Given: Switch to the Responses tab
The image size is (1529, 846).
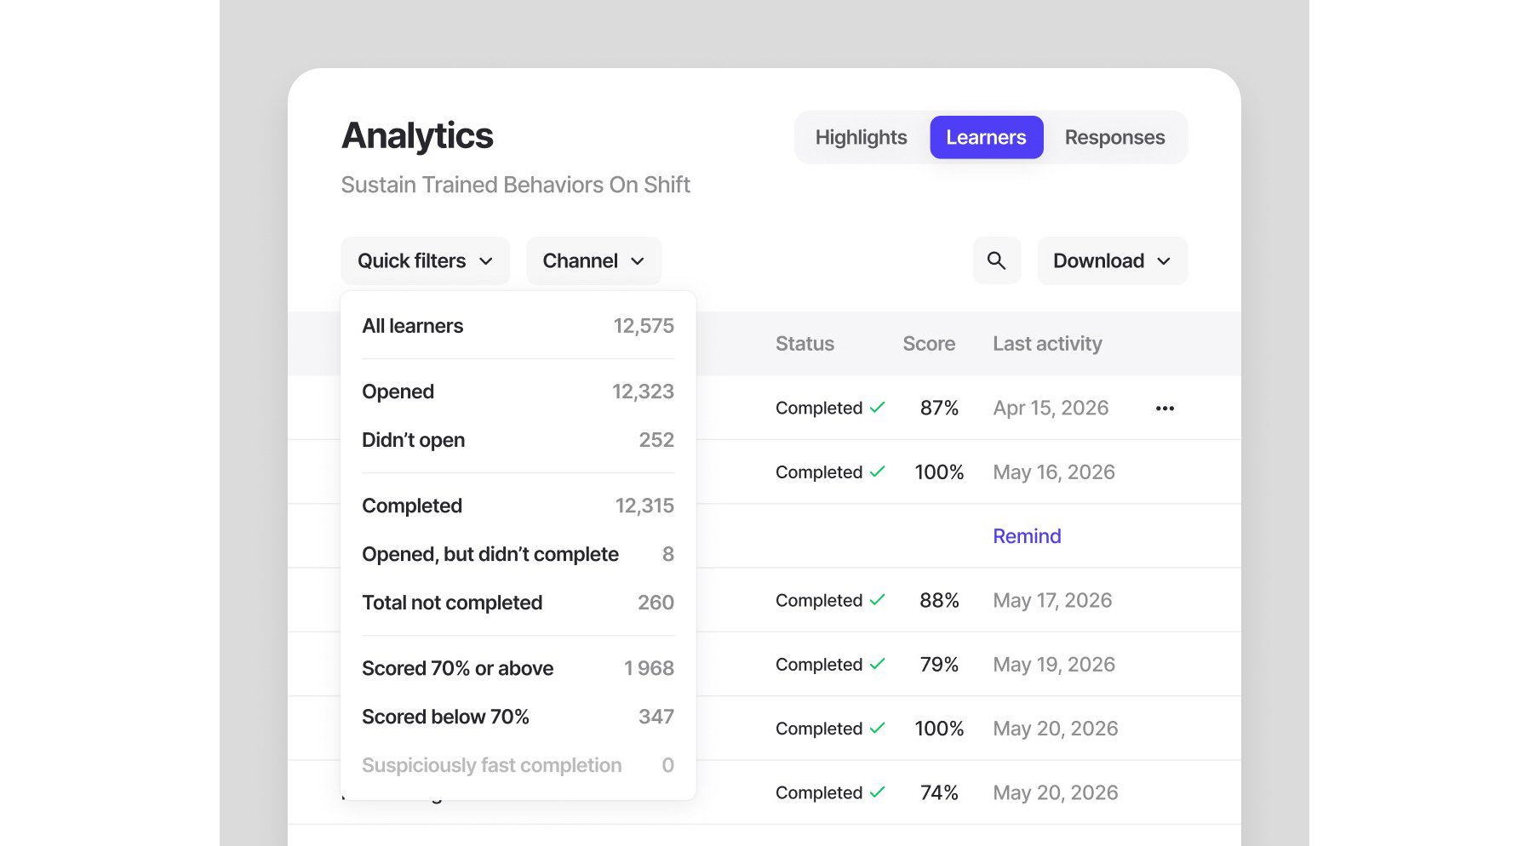Looking at the screenshot, I should pos(1114,137).
